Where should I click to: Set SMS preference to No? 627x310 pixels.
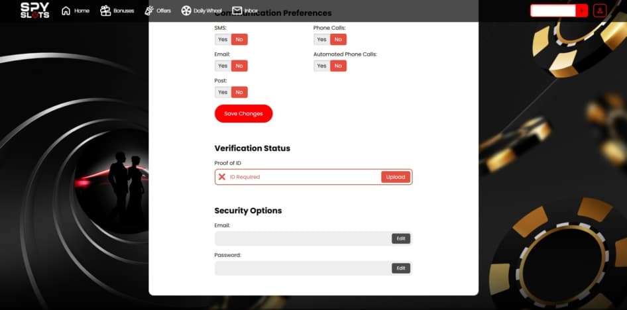(239, 40)
